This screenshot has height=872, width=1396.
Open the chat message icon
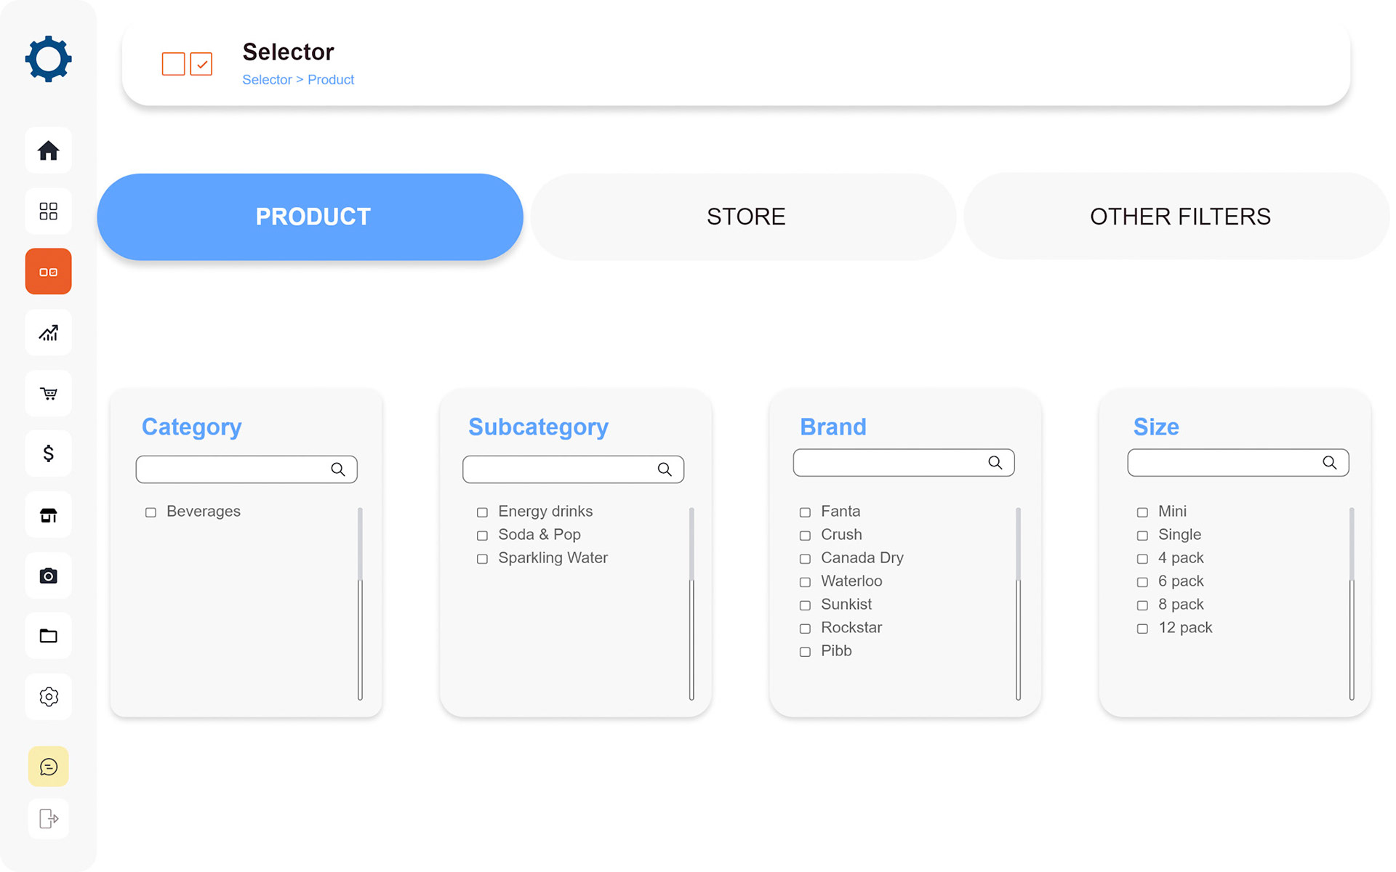[48, 767]
